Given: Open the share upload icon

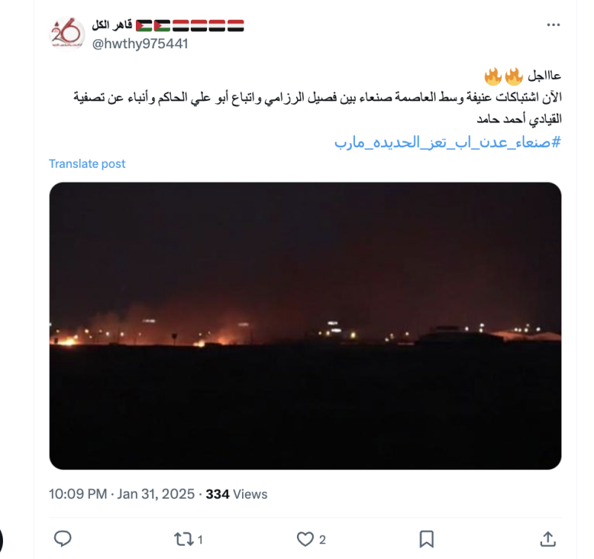Looking at the screenshot, I should (547, 539).
